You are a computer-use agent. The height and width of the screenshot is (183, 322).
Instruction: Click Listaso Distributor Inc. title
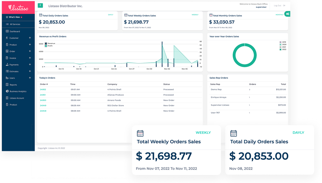click(x=65, y=6)
